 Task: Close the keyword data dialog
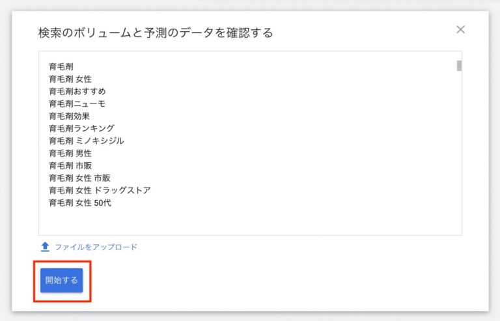point(461,29)
